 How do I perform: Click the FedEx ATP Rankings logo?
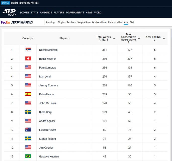[17, 22]
